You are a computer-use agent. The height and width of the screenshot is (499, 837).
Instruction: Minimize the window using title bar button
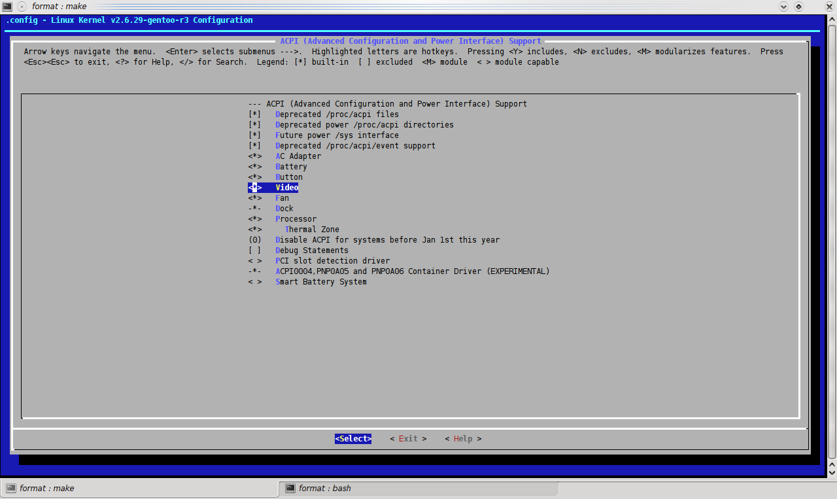(x=785, y=6)
